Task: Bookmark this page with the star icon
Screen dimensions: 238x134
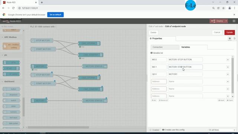Action: (223, 8)
